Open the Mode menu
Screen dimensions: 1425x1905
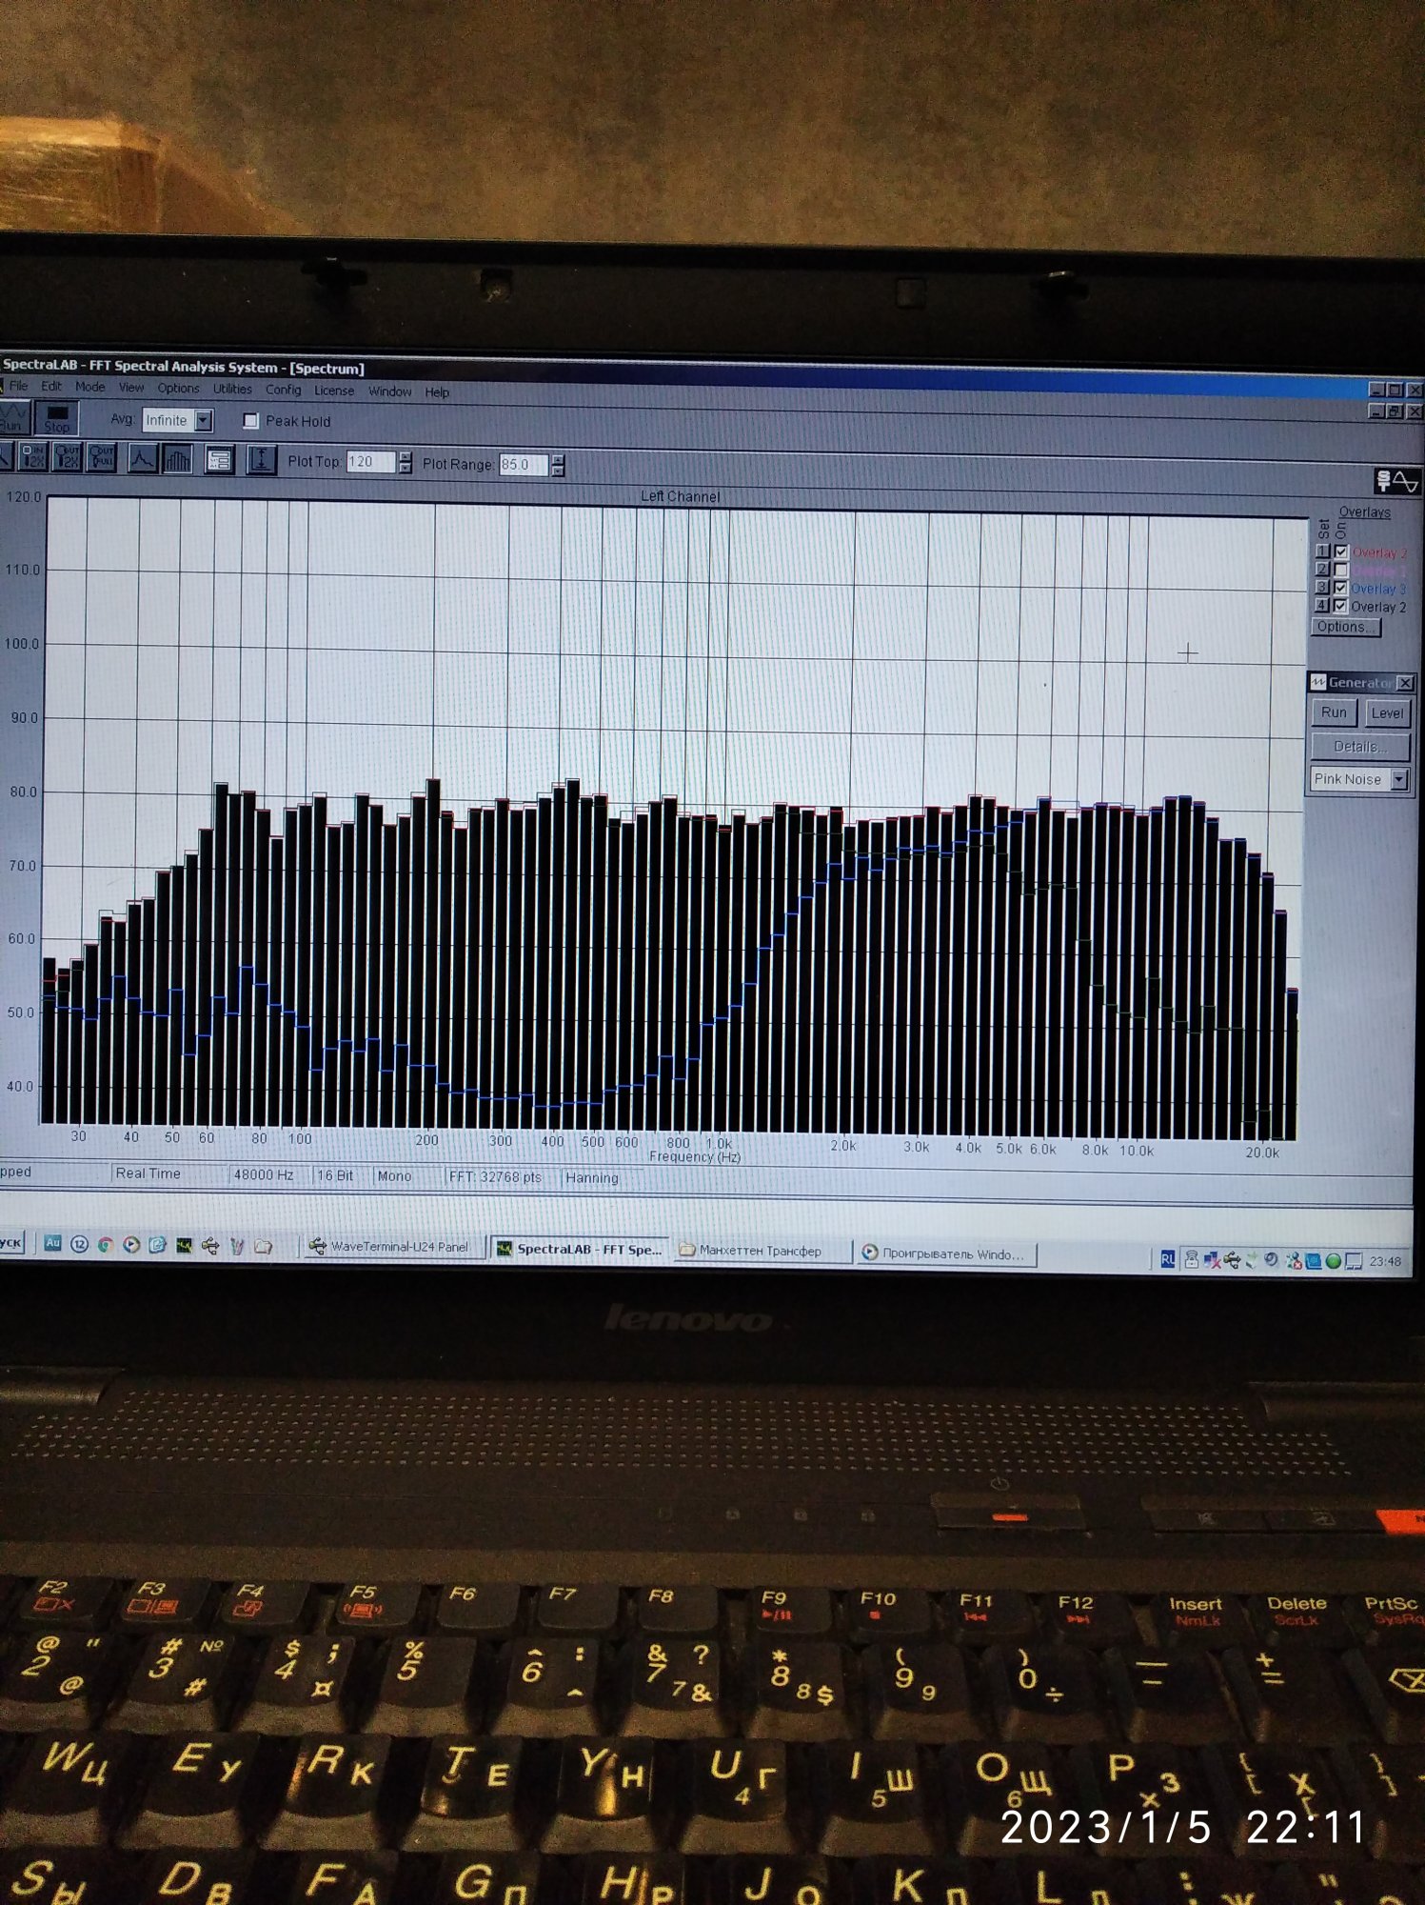(x=90, y=387)
